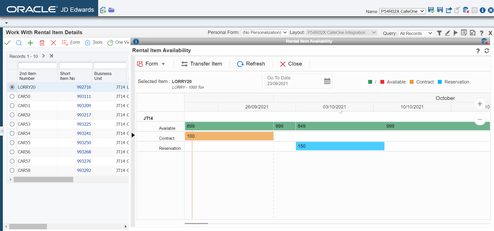This screenshot has height=231, width=494.
Task: Click the delete CafeOne layout trash icon in header
Action: 466,10
